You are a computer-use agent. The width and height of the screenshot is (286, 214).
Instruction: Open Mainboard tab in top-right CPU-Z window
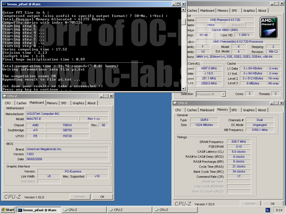(207, 11)
